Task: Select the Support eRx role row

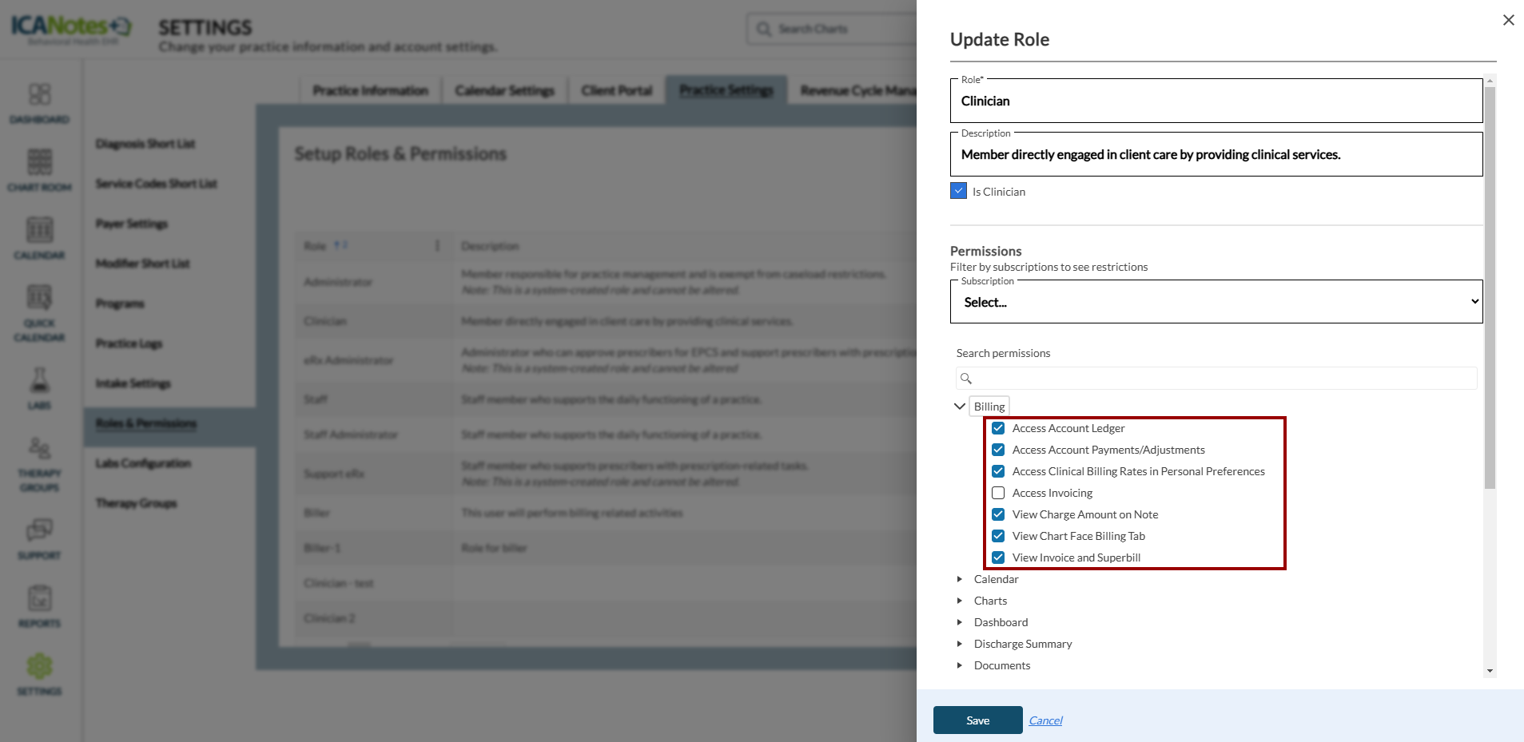Action: point(606,474)
